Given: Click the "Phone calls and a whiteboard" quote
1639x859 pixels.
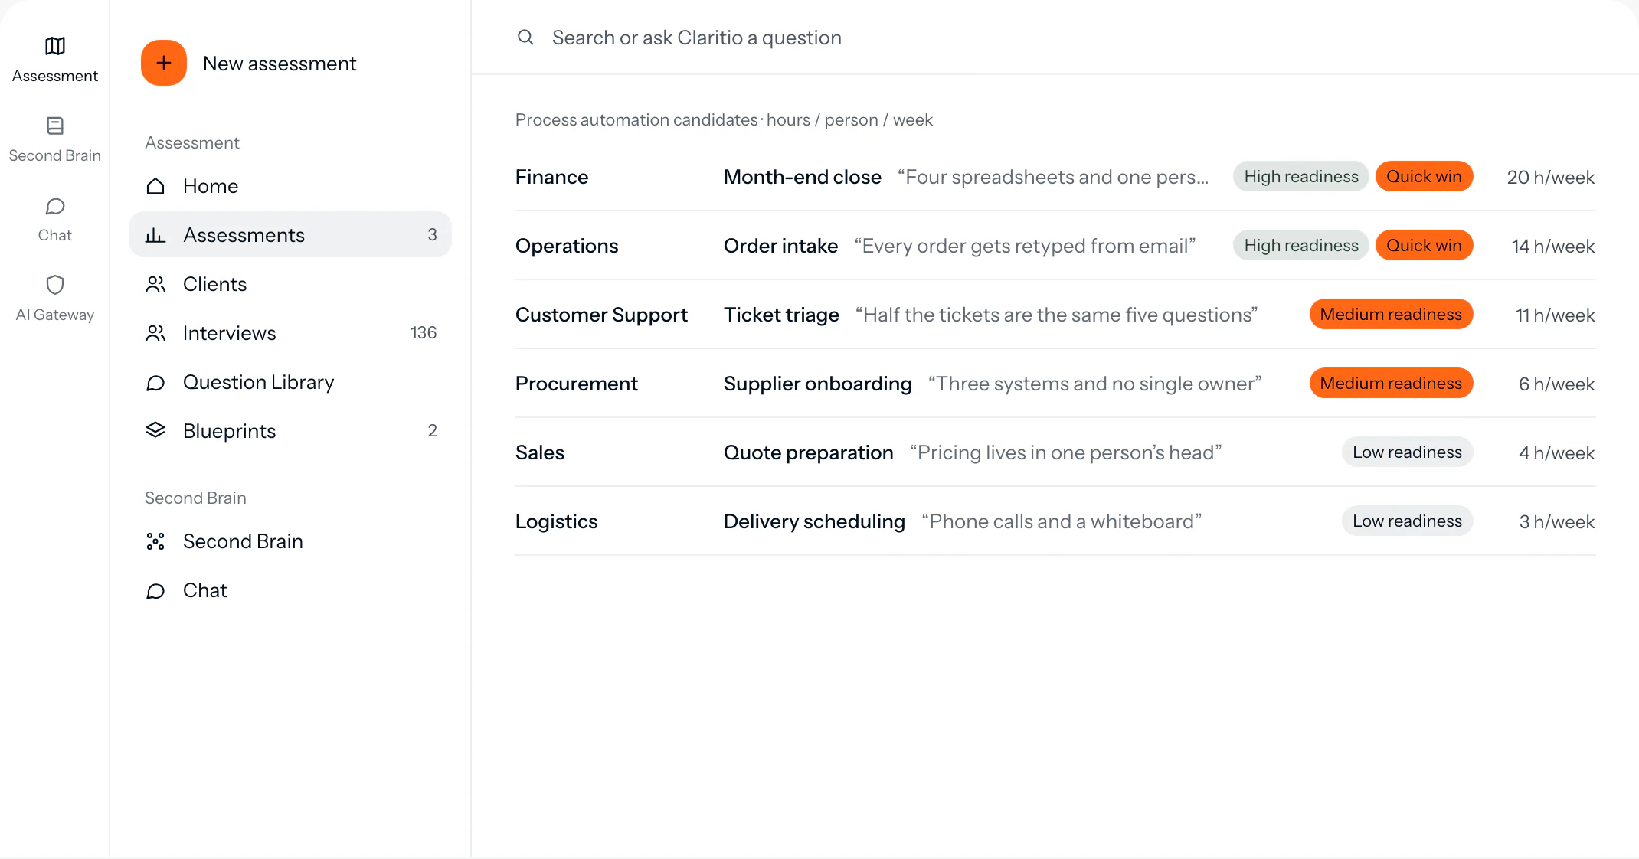Looking at the screenshot, I should click(x=1062, y=521).
